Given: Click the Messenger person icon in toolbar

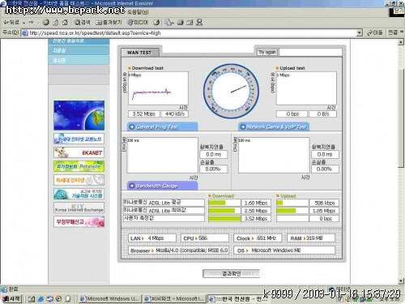Looking at the screenshot, I should pyautogui.click(x=199, y=23).
